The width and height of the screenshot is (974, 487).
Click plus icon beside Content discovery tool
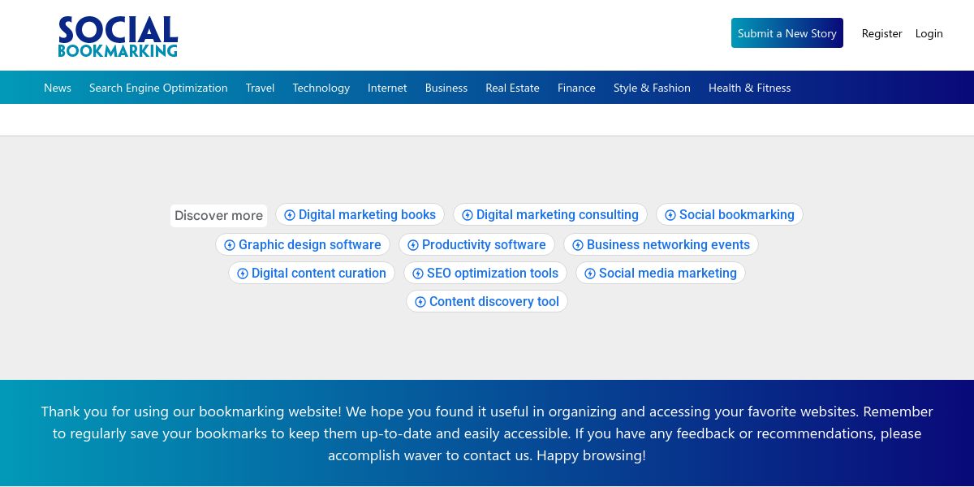(420, 302)
